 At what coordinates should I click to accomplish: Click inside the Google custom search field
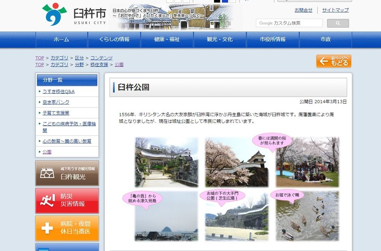290,23
